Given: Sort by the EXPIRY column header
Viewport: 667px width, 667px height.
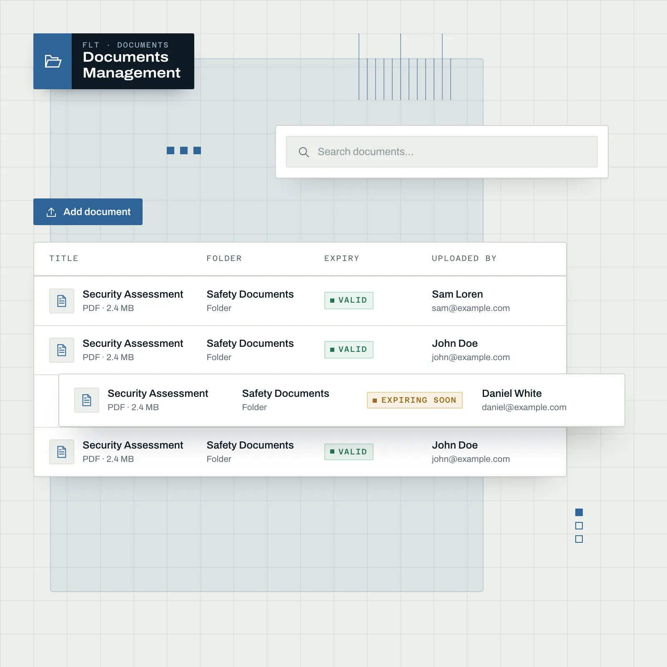Looking at the screenshot, I should click(x=342, y=258).
